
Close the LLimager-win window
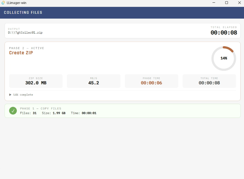coord(239,3)
